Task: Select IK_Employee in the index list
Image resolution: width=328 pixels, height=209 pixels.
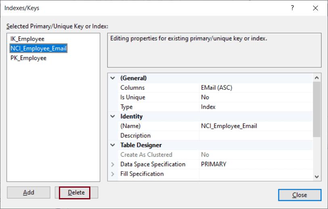Action: [x=27, y=39]
